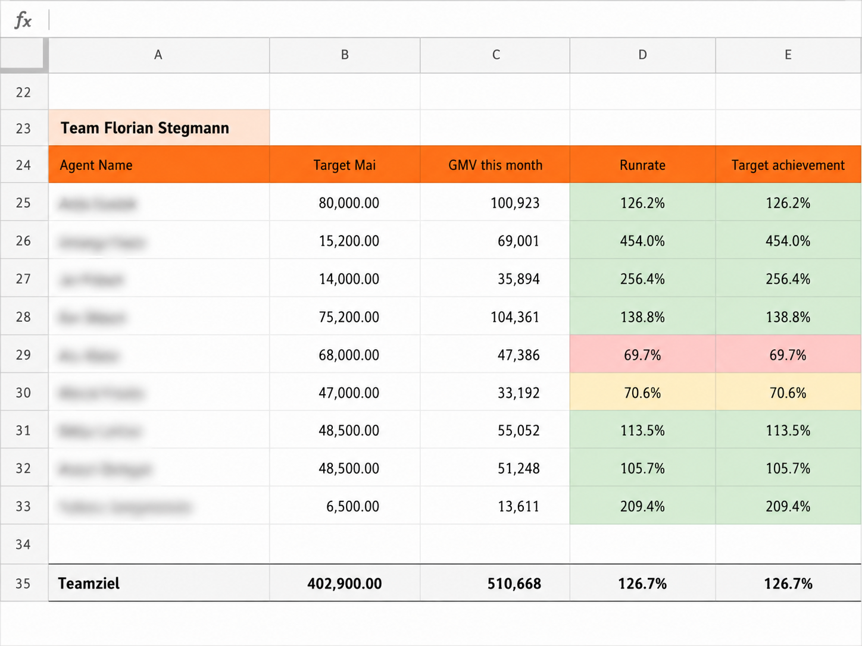862x646 pixels.
Task: Select the 13,611 GMV cell
Action: (x=495, y=506)
